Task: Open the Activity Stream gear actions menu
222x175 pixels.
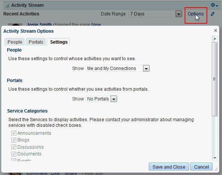Action: click(214, 5)
